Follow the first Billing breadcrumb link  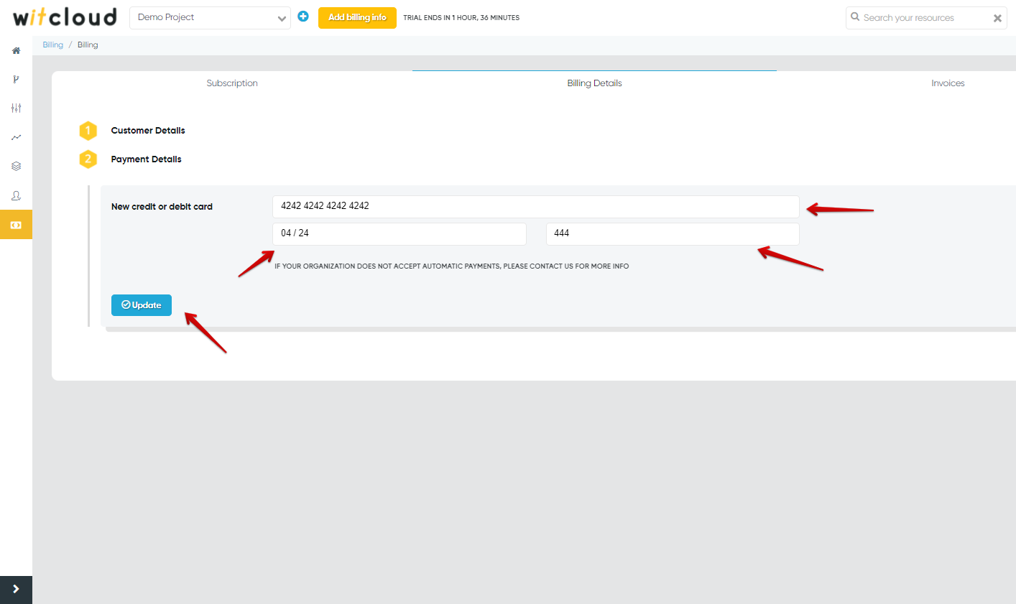52,45
